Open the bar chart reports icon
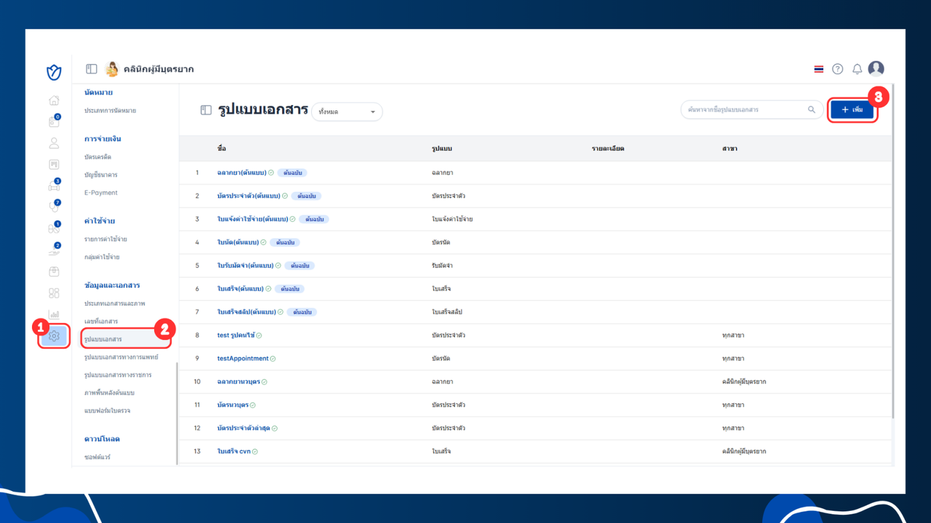The width and height of the screenshot is (931, 523). [54, 314]
